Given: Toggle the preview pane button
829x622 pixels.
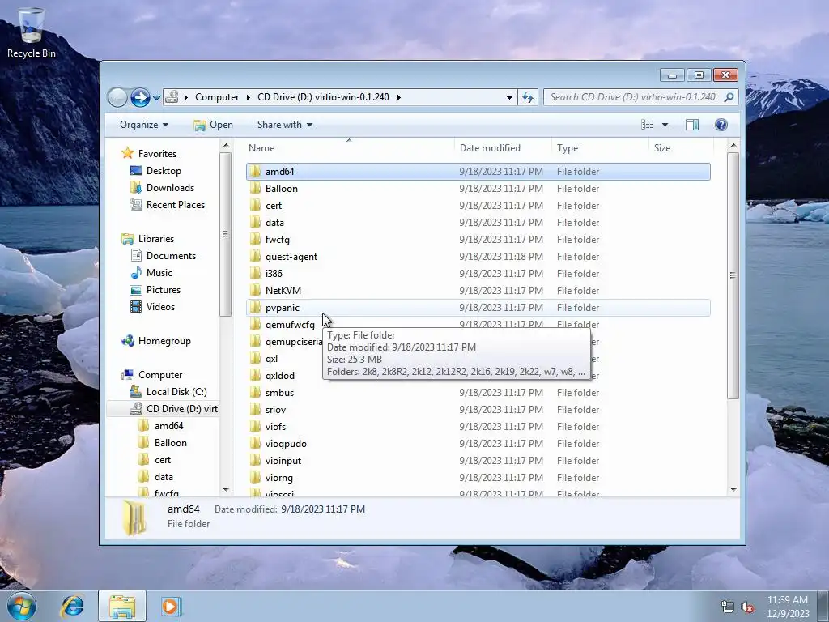Looking at the screenshot, I should tap(692, 125).
